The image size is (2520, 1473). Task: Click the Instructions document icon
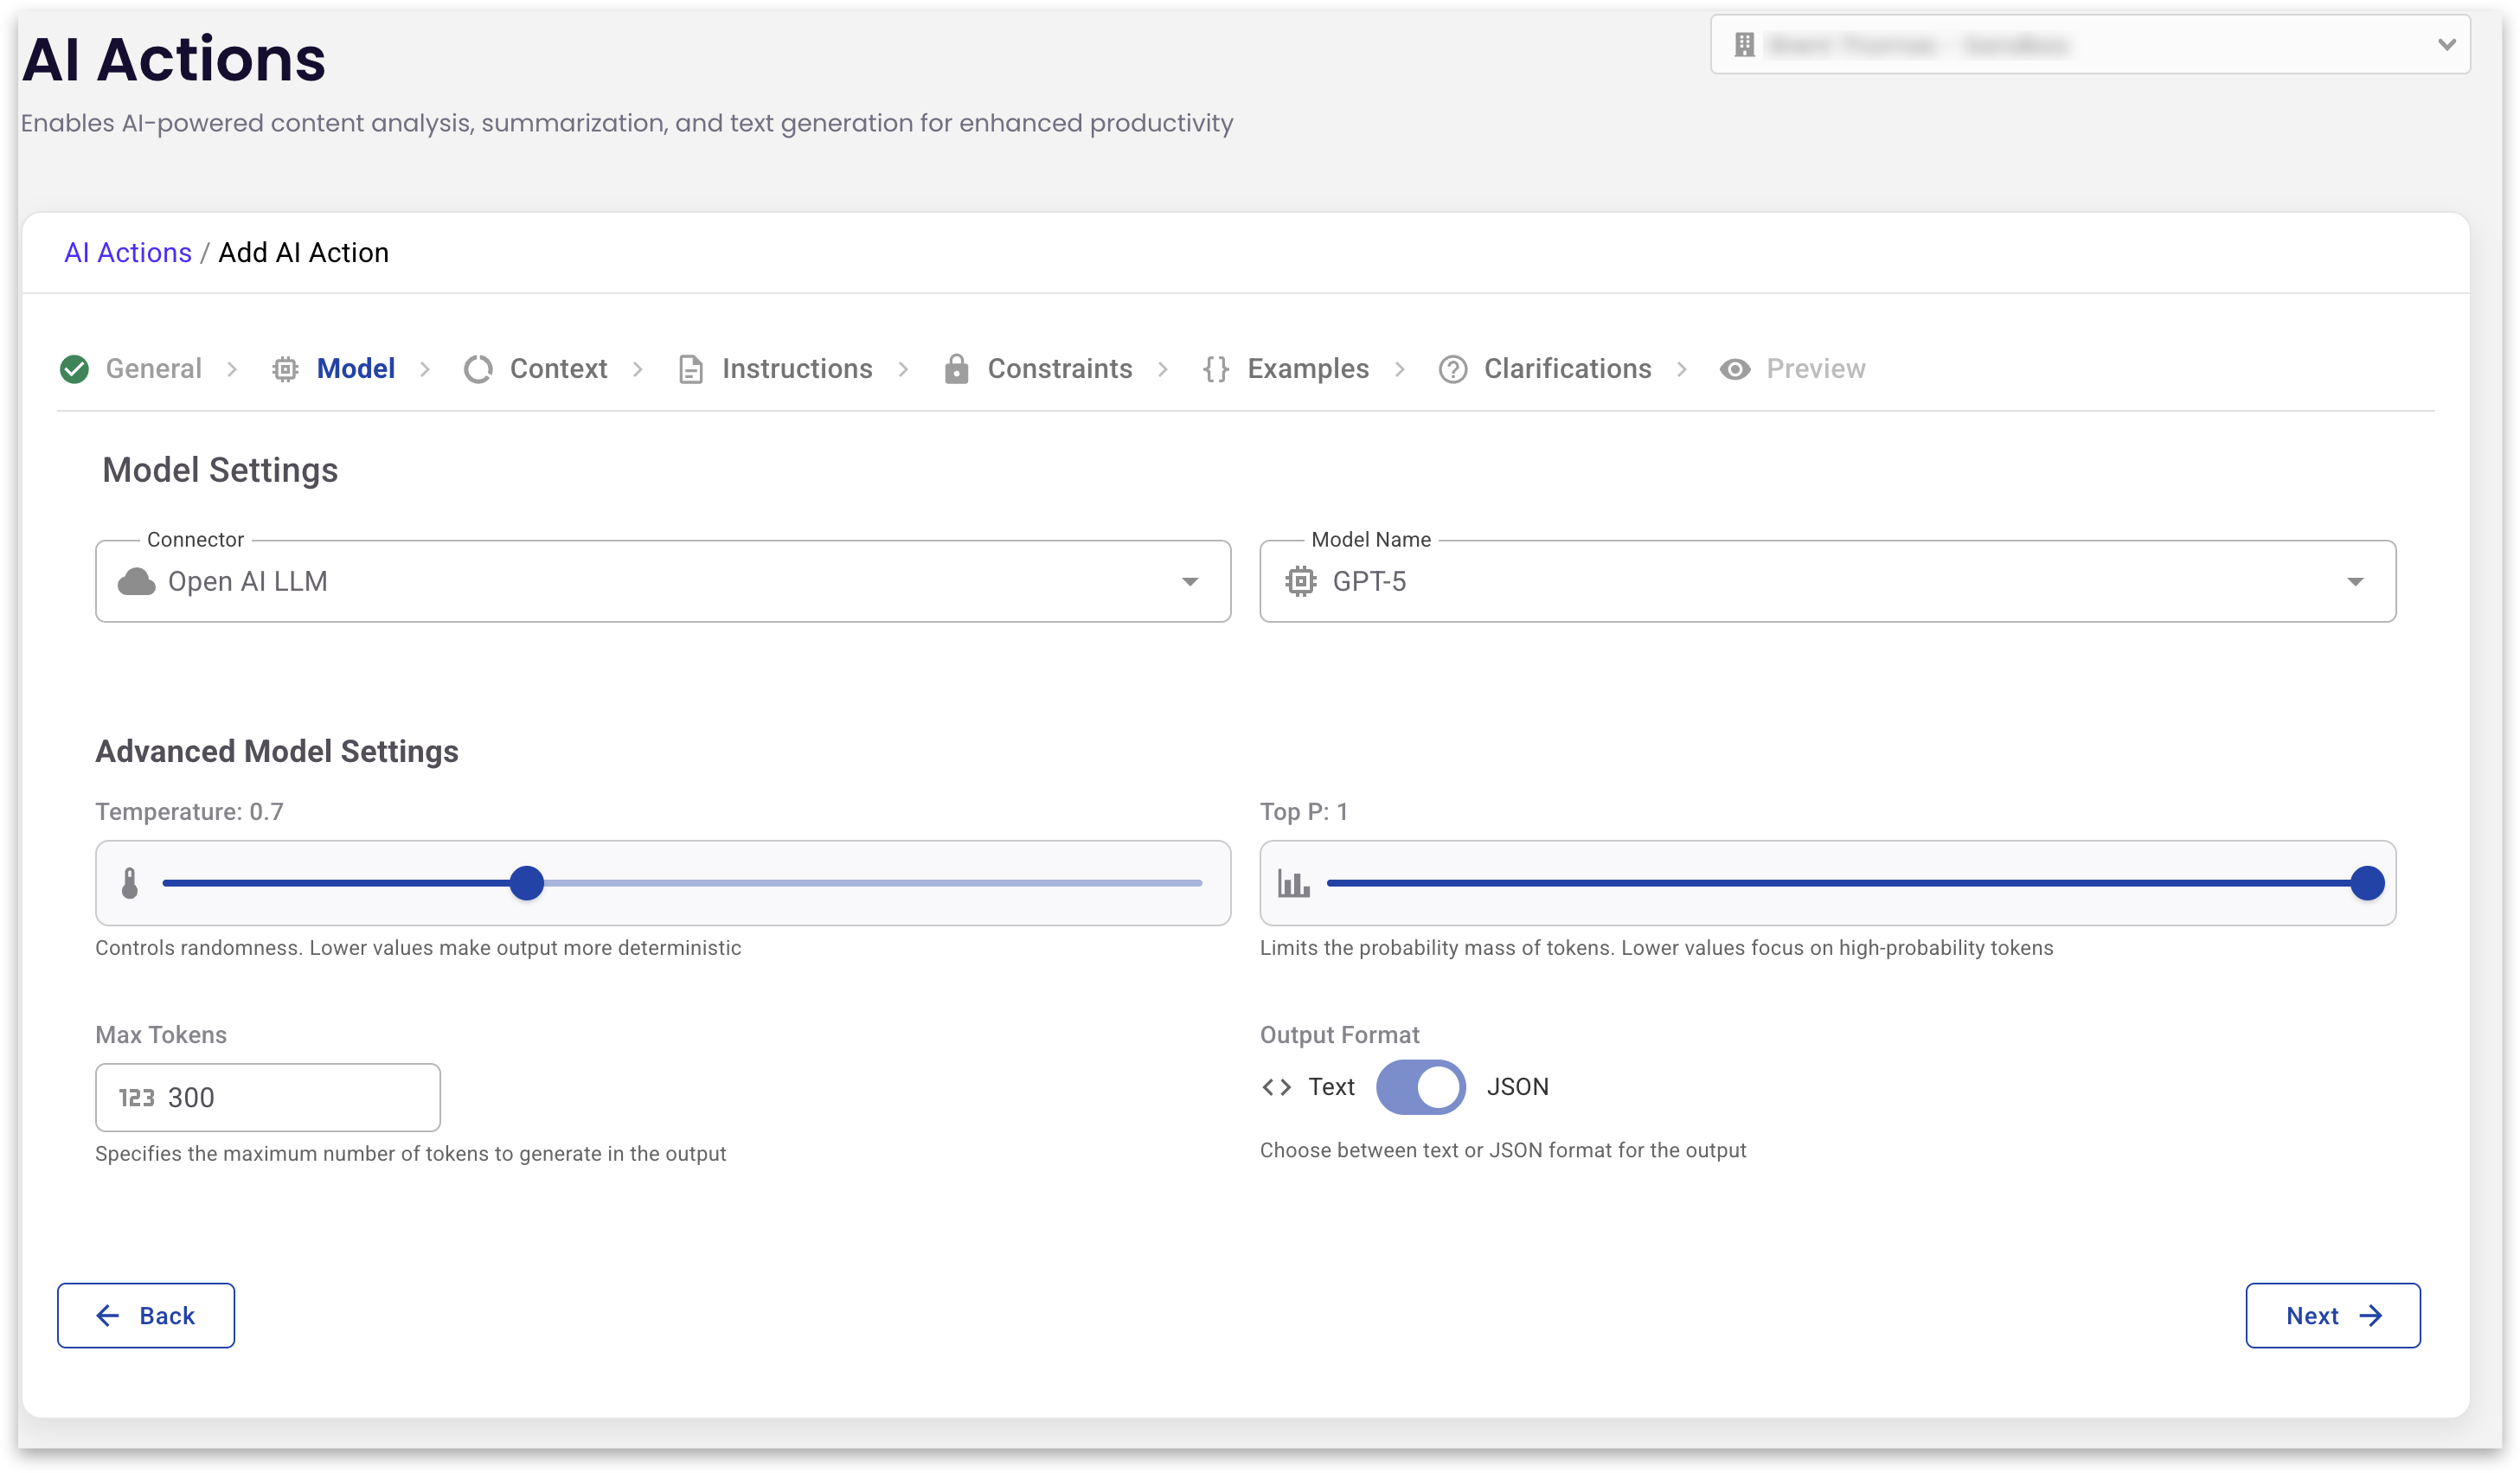tap(690, 369)
